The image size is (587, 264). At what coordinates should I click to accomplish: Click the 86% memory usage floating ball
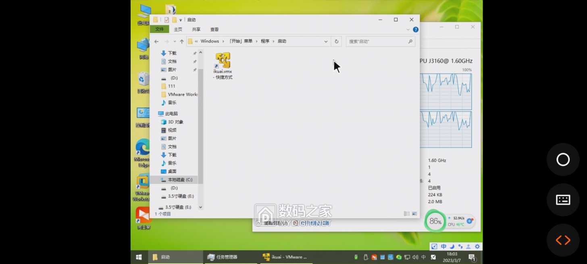[x=435, y=221]
